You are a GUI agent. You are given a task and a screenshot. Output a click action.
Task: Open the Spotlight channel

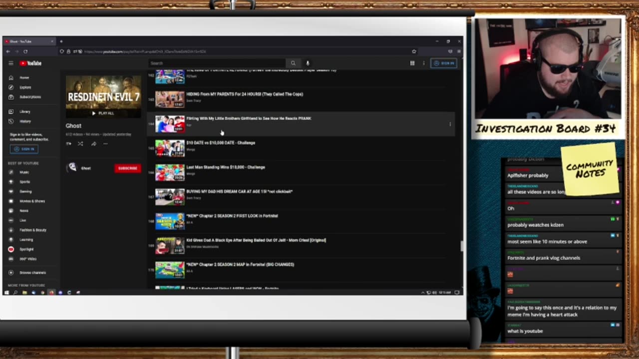[x=26, y=249]
